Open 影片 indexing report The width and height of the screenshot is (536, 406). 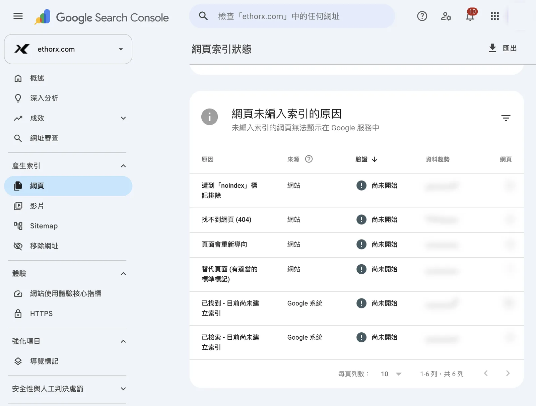(68, 206)
